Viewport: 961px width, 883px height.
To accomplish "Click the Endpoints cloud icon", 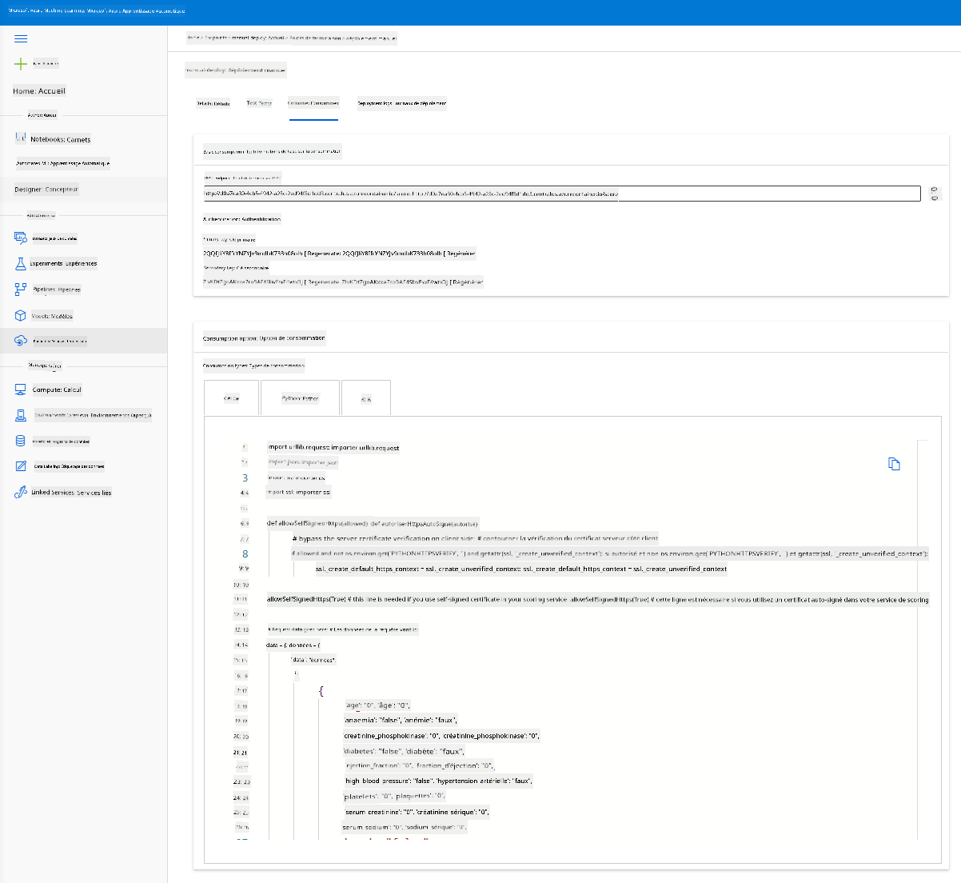I will click(x=21, y=341).
